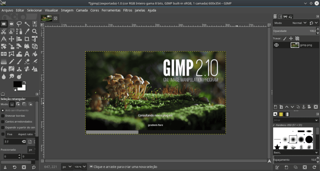The width and height of the screenshot is (320, 171).
Task: Open the Selecionar menu
Action: 34,10
